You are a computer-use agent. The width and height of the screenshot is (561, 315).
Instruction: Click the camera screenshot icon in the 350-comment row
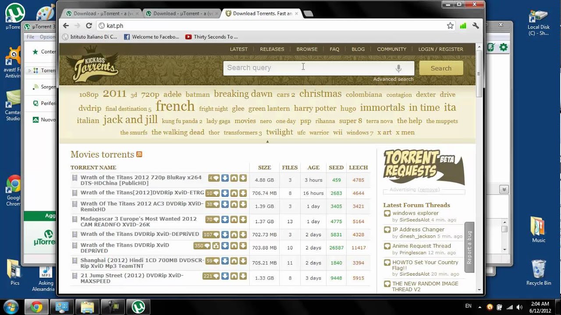(216, 246)
